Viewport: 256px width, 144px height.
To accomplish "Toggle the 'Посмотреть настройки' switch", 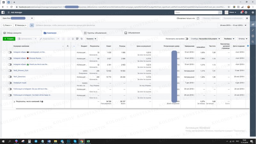I will coord(186,39).
